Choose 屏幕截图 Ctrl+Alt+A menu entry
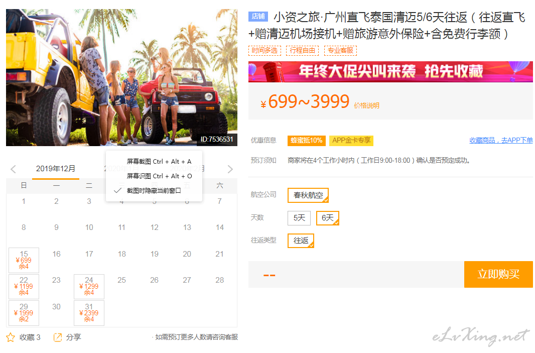This screenshot has width=535, height=353. [159, 162]
